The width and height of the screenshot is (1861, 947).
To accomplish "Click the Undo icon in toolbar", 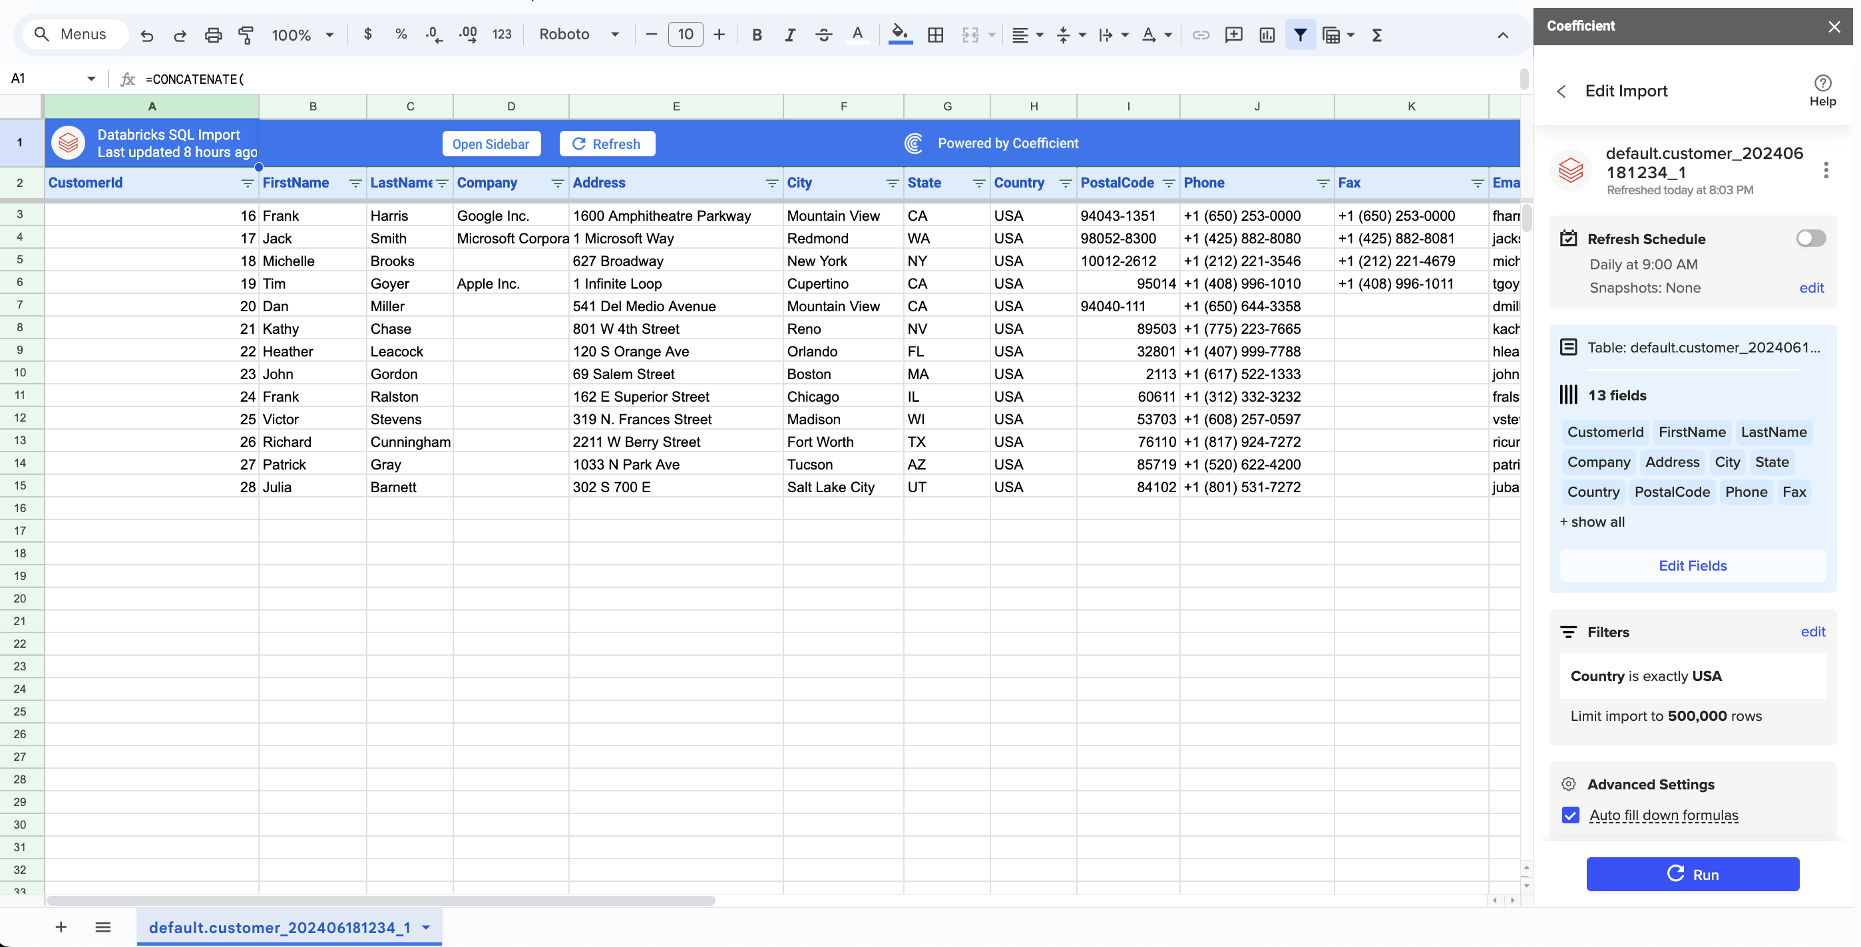I will tap(146, 35).
